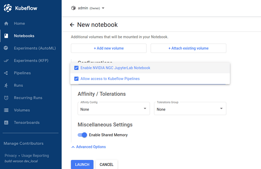
Task: Open Experiments (KFP) page
Action: [31, 61]
